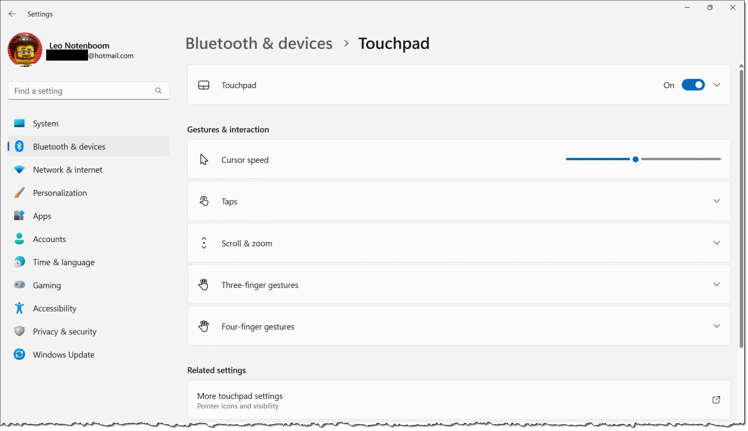This screenshot has width=748, height=431.
Task: Click the Windows Update refresh icon
Action: 19,355
